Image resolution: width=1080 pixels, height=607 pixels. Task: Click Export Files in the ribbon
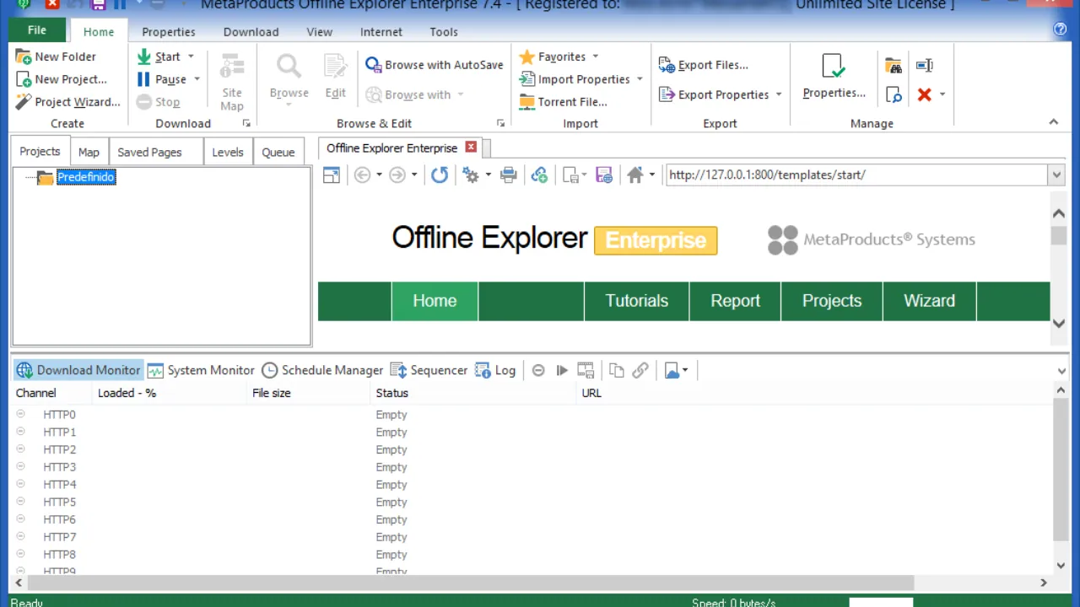click(704, 65)
